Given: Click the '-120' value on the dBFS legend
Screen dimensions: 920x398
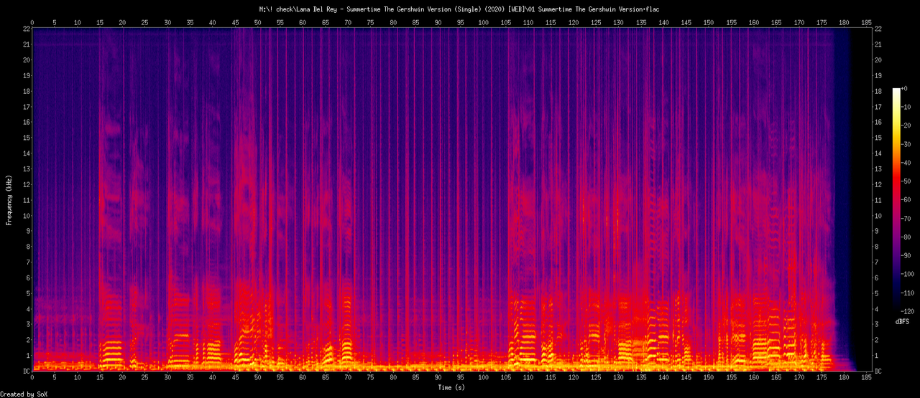Looking at the screenshot, I should coord(909,312).
